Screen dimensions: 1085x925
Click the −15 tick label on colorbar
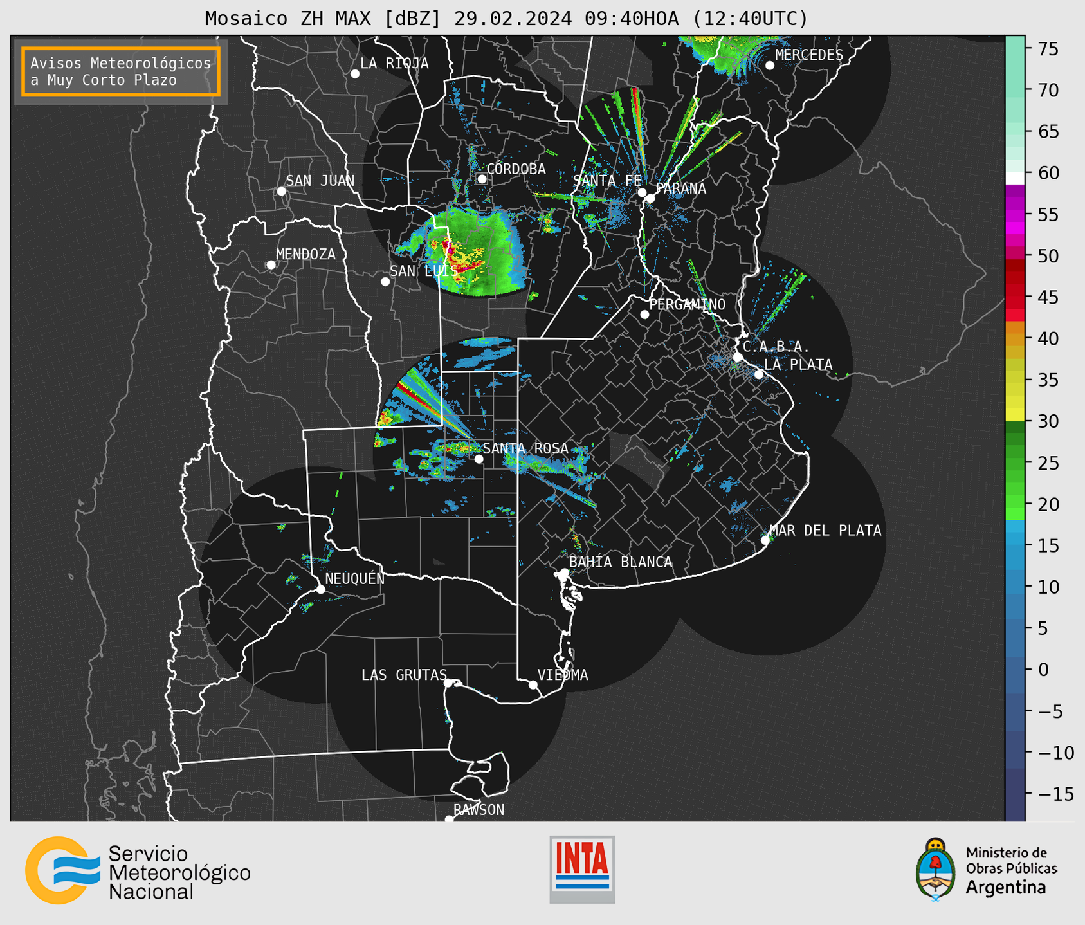click(1056, 794)
